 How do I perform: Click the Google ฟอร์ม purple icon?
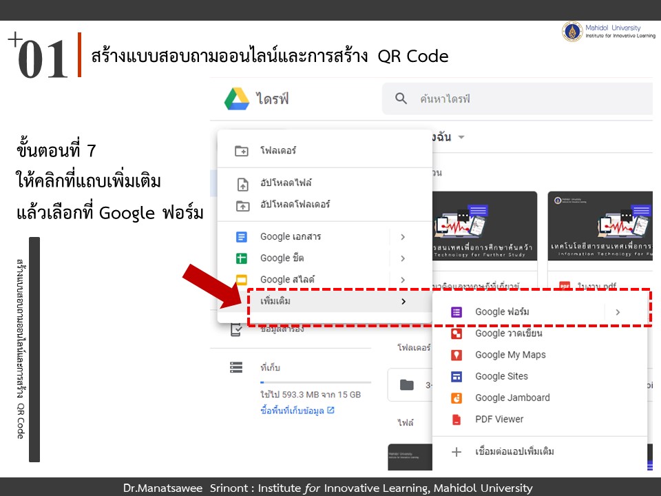(456, 312)
